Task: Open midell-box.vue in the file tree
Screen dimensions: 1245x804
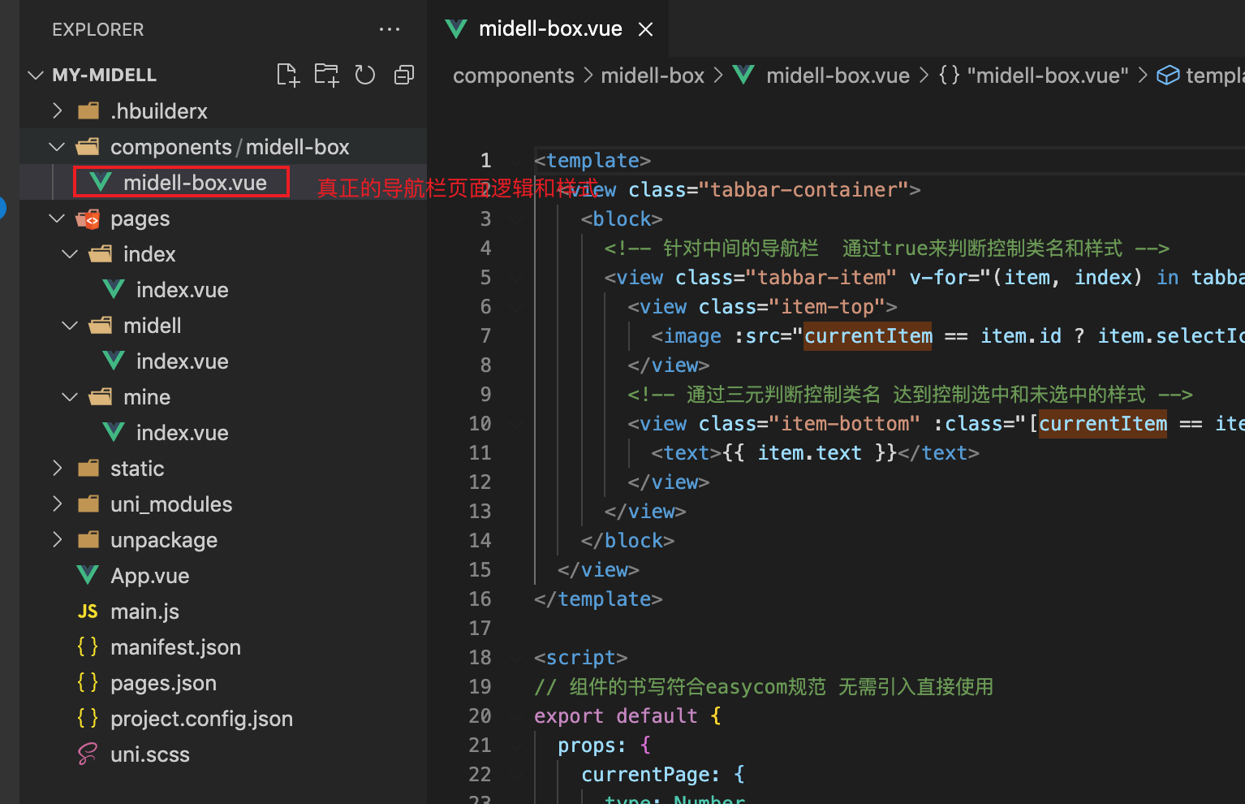Action: click(195, 182)
